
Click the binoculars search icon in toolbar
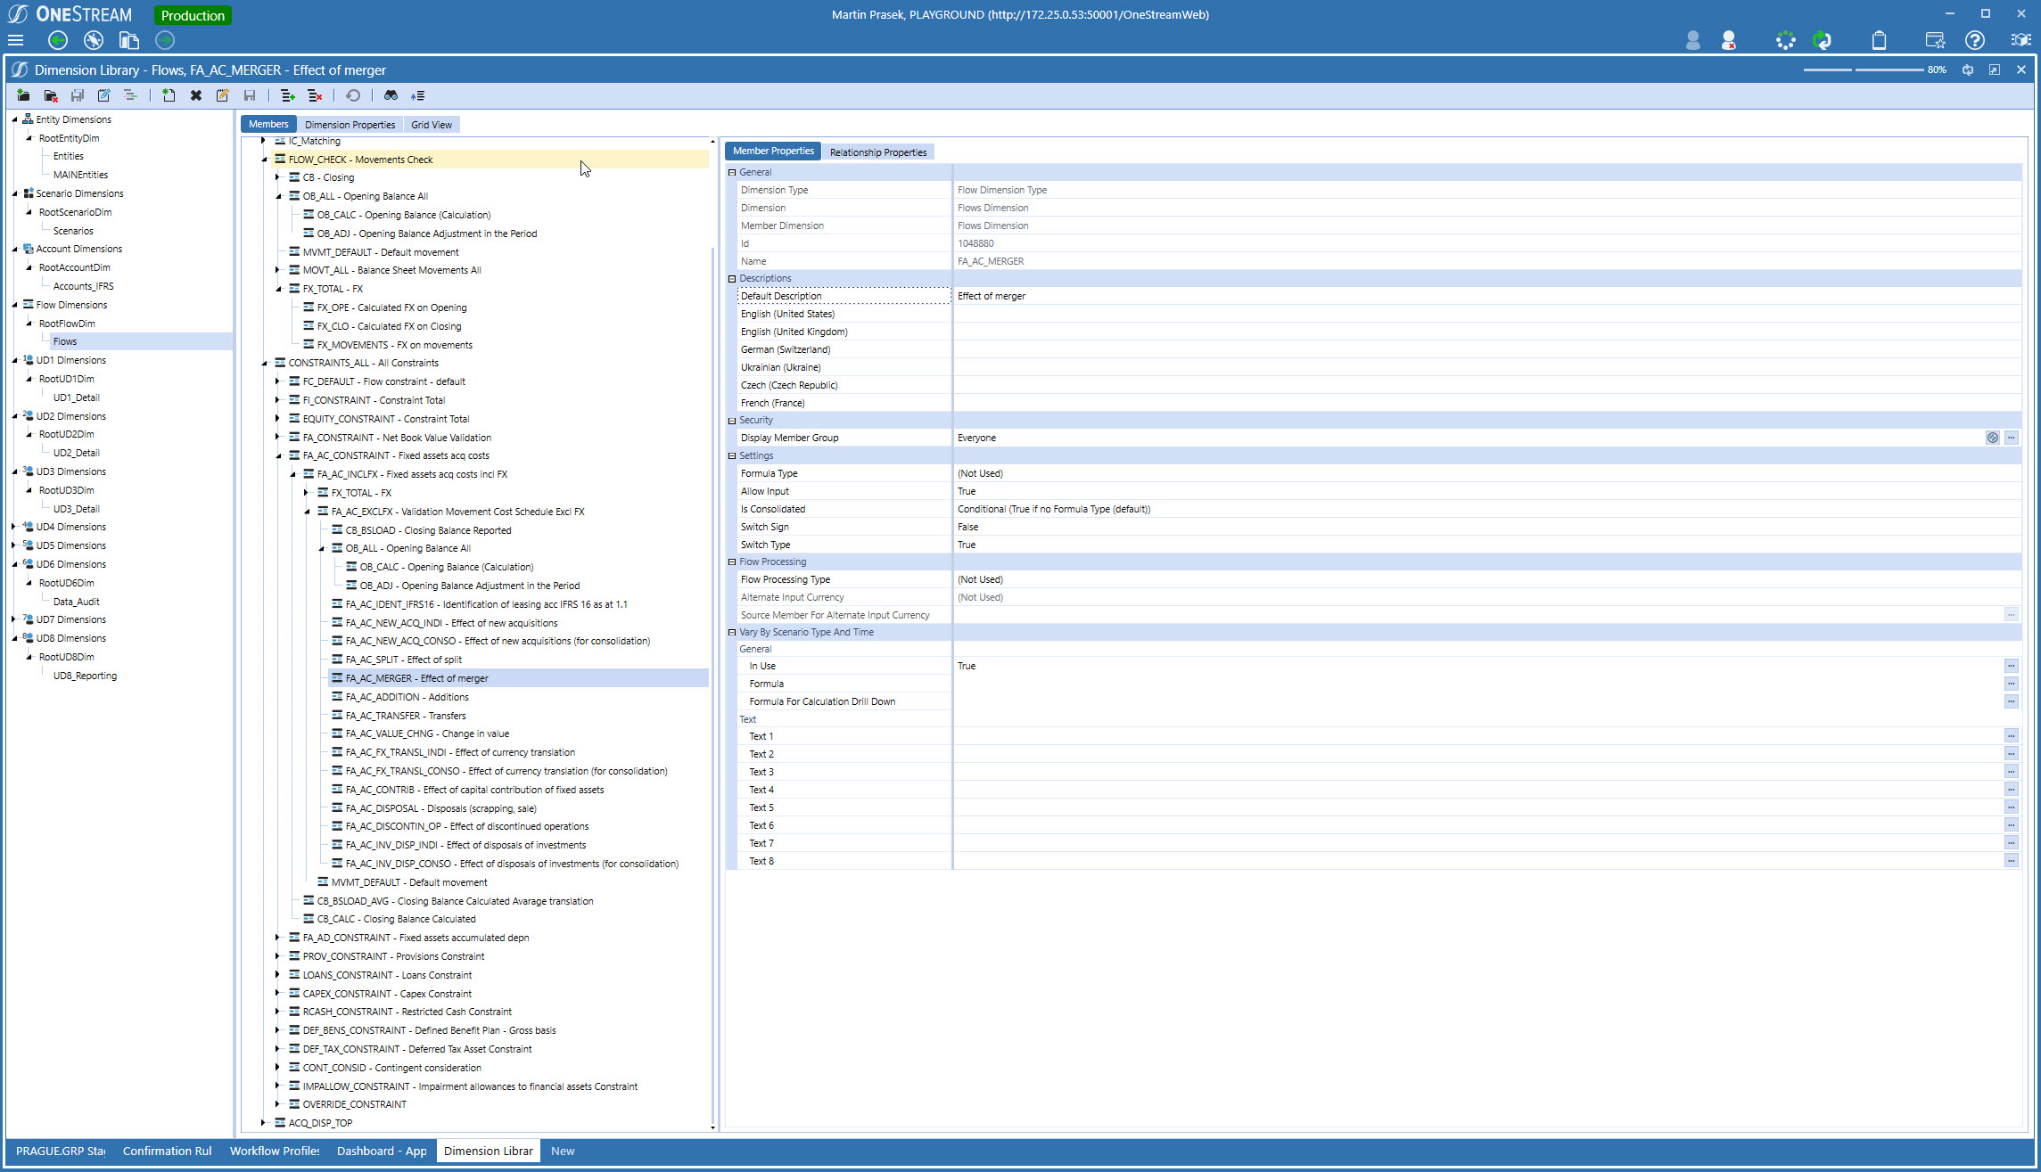(x=391, y=95)
